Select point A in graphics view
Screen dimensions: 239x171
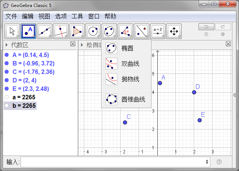(x=160, y=83)
